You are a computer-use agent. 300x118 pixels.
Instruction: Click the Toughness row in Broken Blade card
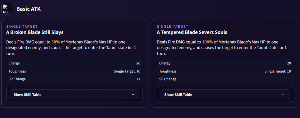74,71
